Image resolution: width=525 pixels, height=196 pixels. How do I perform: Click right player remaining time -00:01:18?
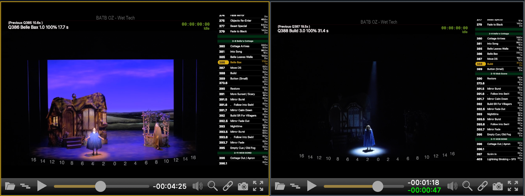(424, 183)
